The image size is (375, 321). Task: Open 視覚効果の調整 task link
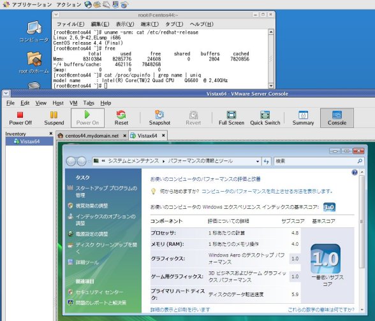(92, 206)
